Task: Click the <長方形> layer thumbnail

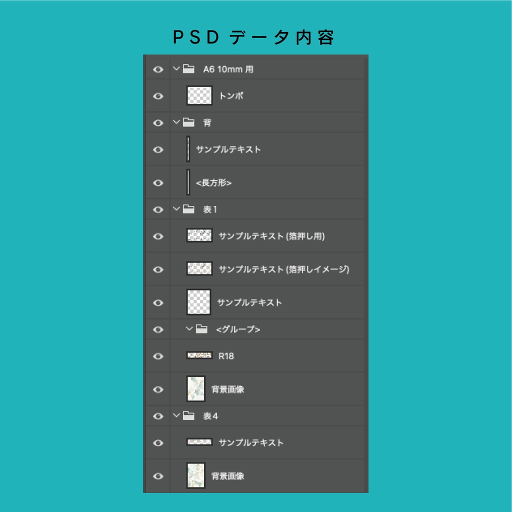Action: point(188,182)
